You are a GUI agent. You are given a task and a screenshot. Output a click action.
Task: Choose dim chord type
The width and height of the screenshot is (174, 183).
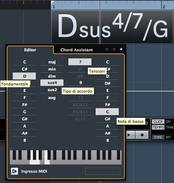pyautogui.click(x=52, y=76)
